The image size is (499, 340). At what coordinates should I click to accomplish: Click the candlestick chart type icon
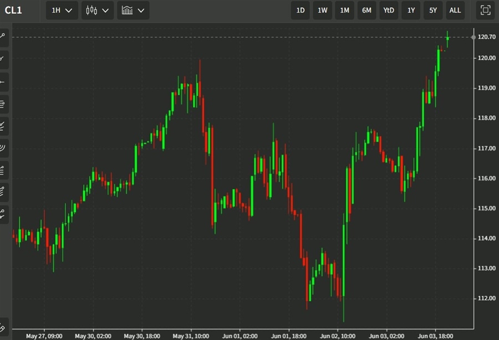(x=92, y=10)
